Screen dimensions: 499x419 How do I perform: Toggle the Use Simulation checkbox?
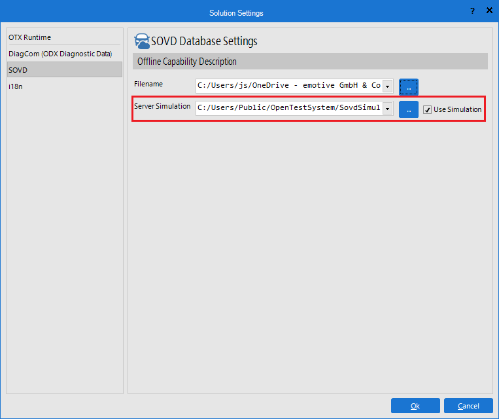pyautogui.click(x=428, y=109)
